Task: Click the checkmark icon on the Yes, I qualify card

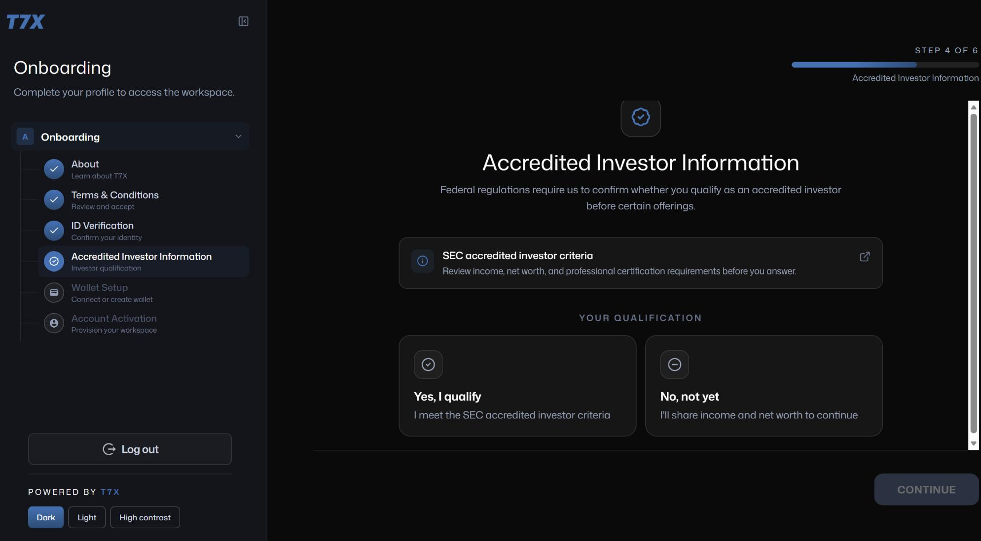Action: (x=428, y=365)
